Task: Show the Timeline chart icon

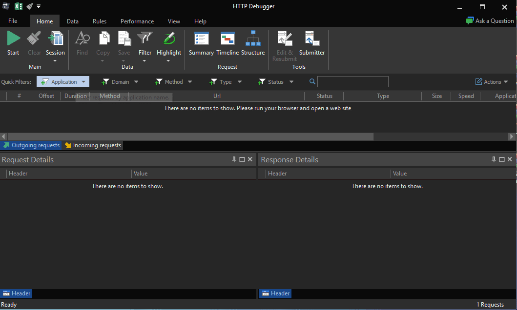Action: (x=227, y=39)
